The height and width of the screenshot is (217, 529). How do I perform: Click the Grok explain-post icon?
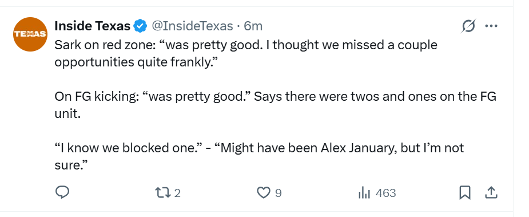pos(468,26)
